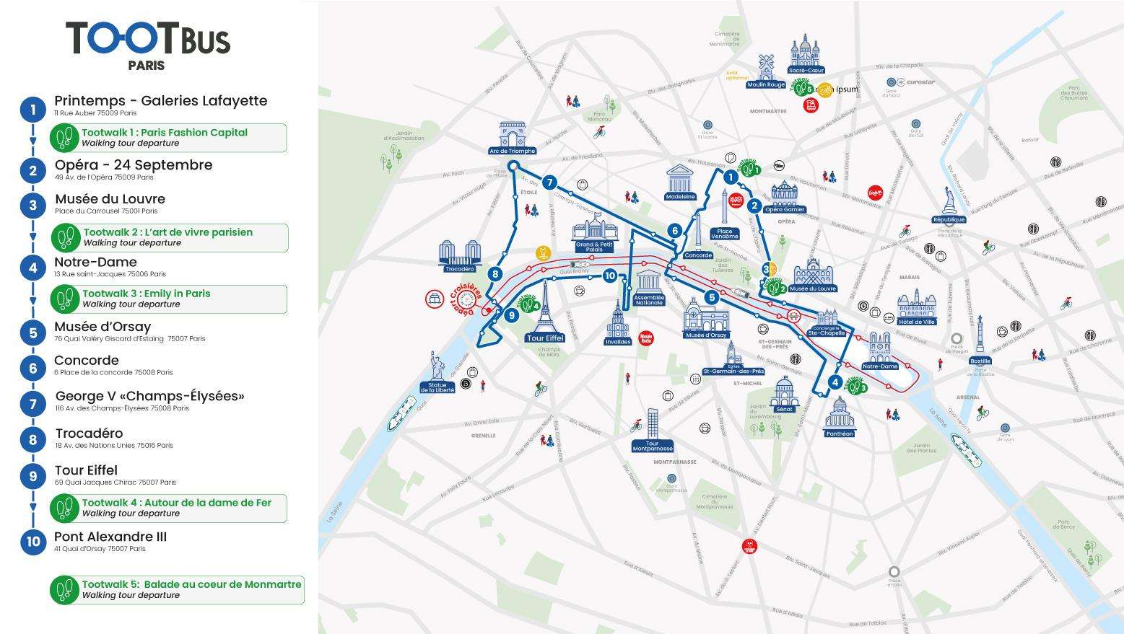Click the number 5 circle in the stop list
This screenshot has width=1124, height=634.
click(x=32, y=333)
